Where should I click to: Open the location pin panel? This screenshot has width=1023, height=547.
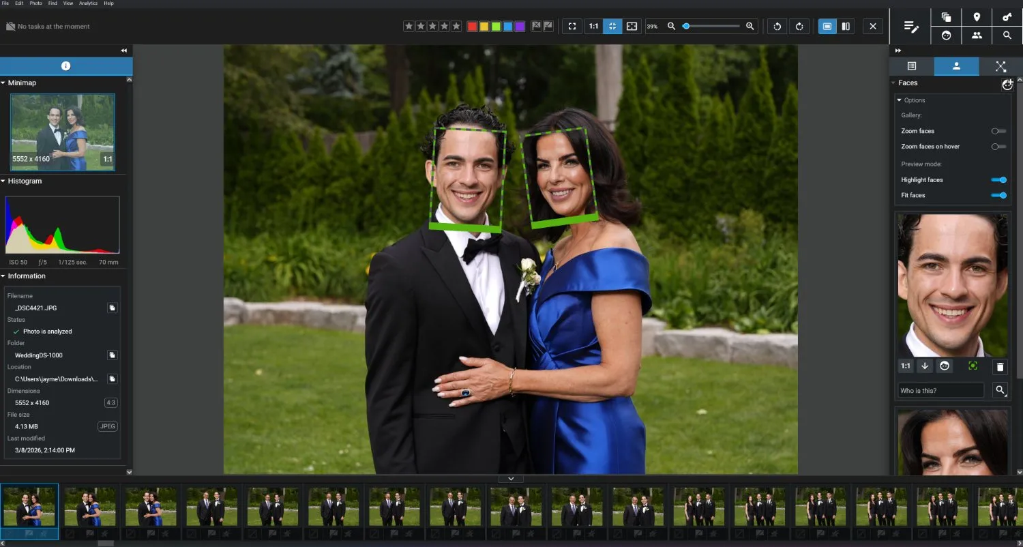click(977, 17)
